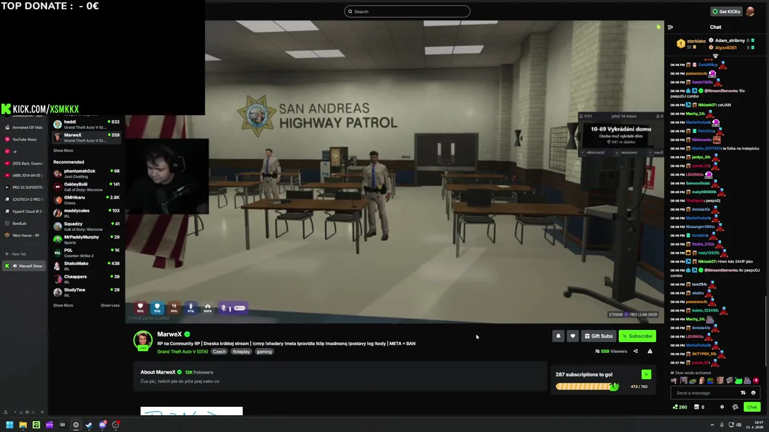
Task: Click the search field at the top
Action: click(x=407, y=11)
